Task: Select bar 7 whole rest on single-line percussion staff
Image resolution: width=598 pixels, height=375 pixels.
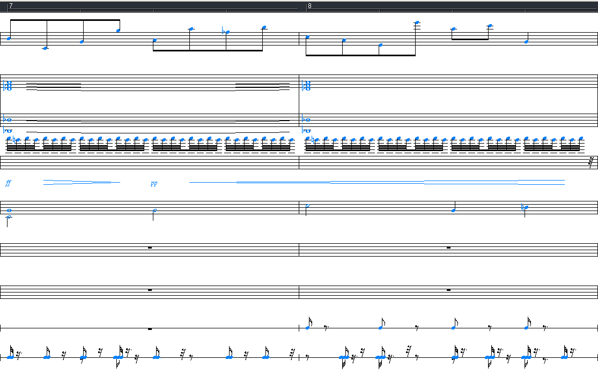Action: coord(150,328)
